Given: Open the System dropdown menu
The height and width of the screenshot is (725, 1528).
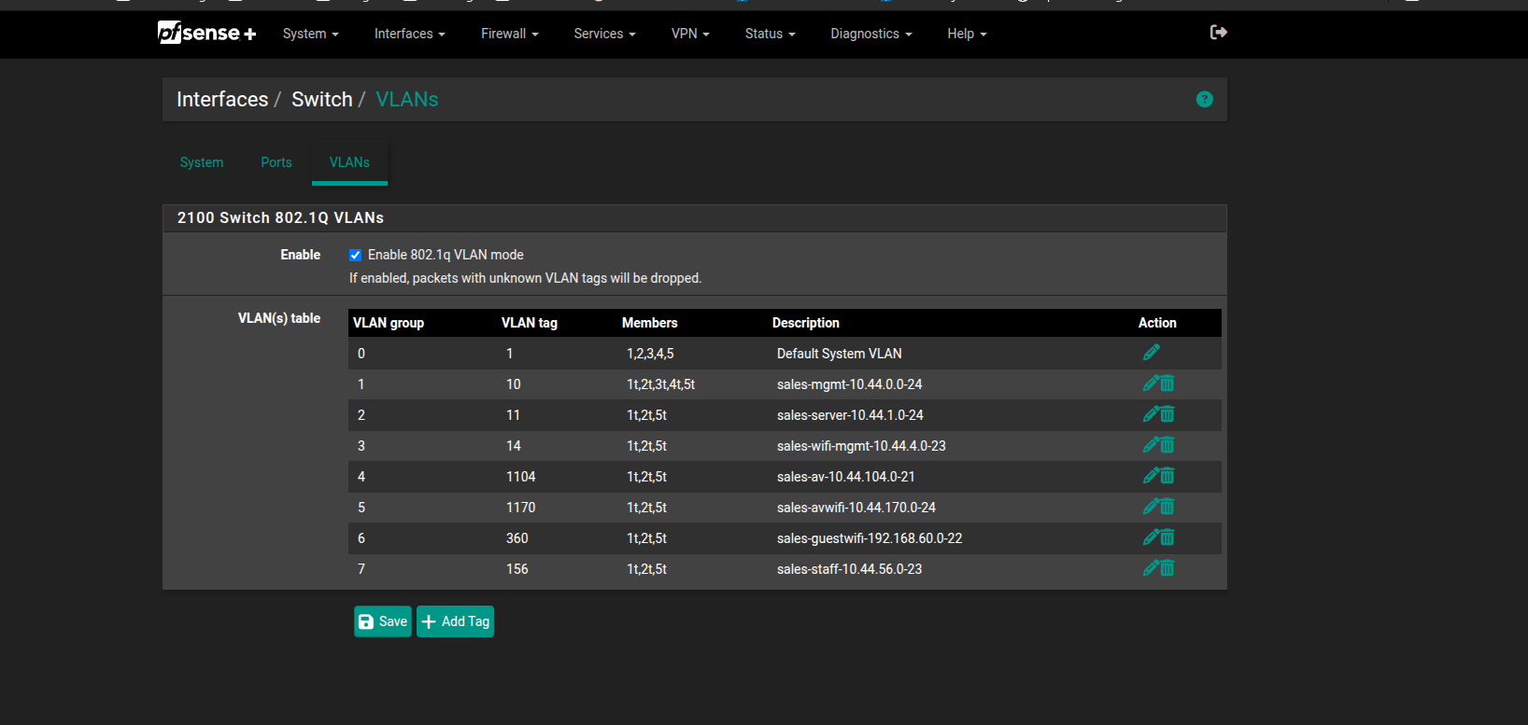Looking at the screenshot, I should click(x=310, y=34).
